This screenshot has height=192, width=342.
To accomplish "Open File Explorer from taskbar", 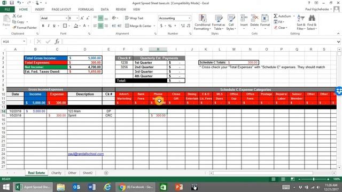I will coord(61,187).
